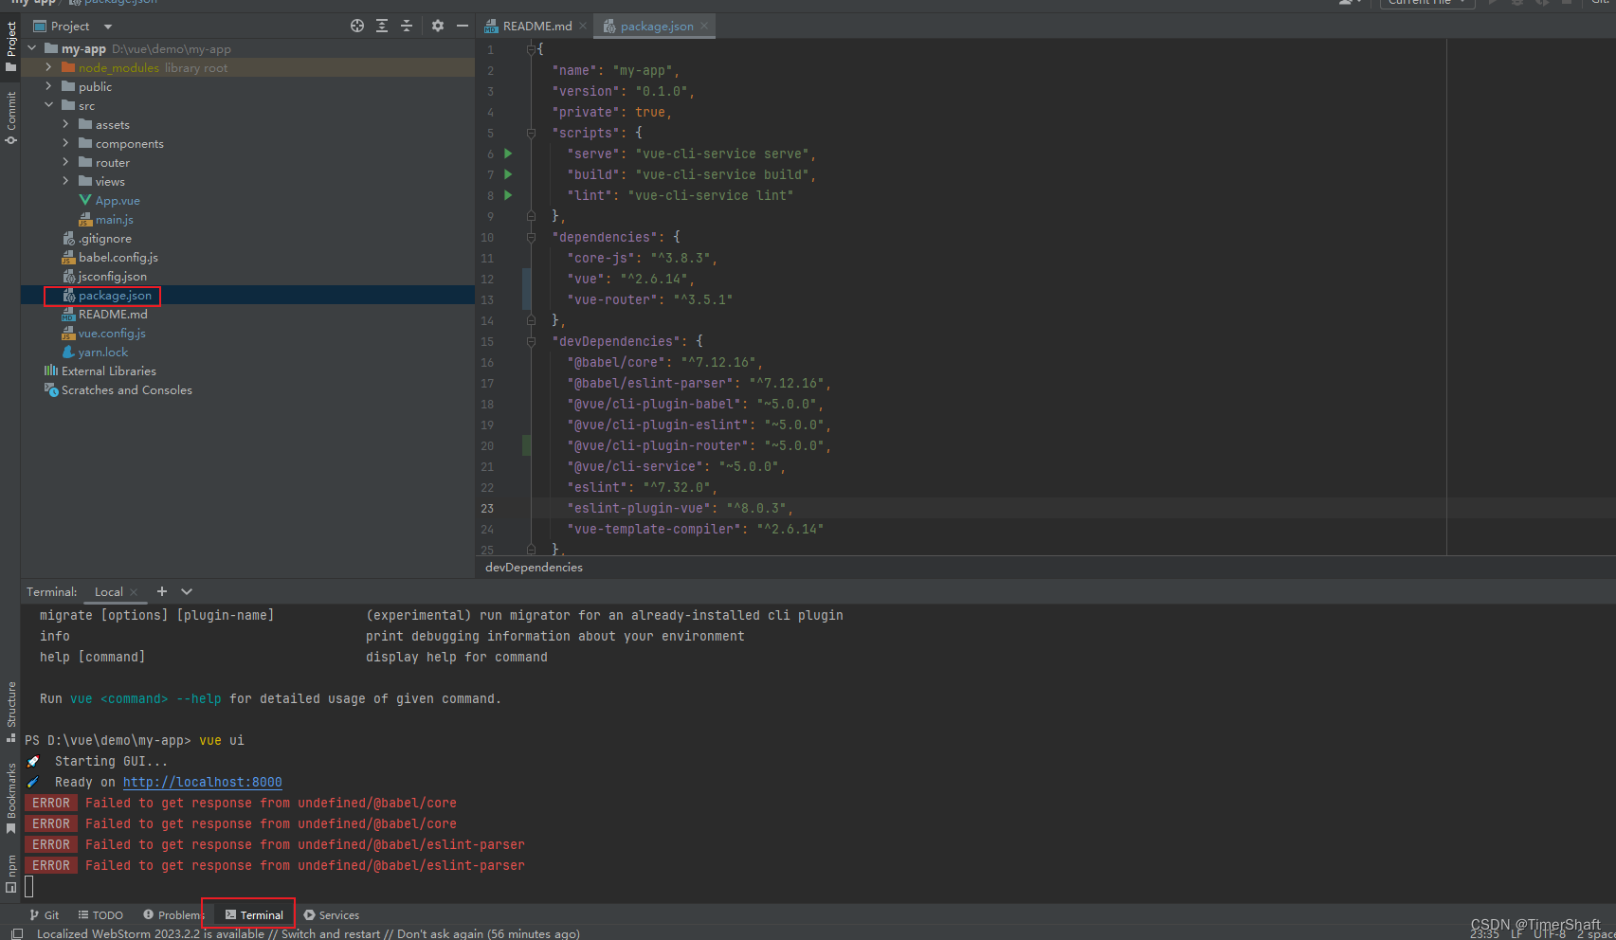Click the tool windows quick access icon
The width and height of the screenshot is (1616, 940).
pyautogui.click(x=16, y=933)
